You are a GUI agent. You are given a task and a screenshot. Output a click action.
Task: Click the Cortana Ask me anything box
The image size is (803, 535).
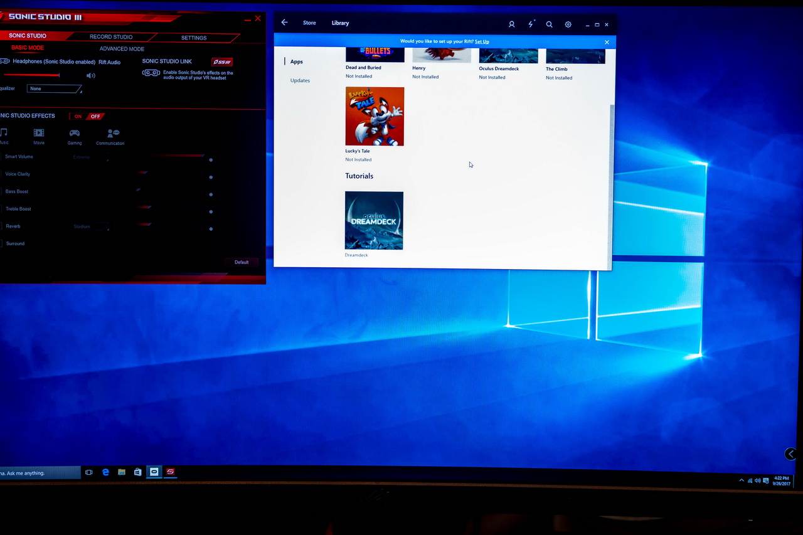(40, 473)
